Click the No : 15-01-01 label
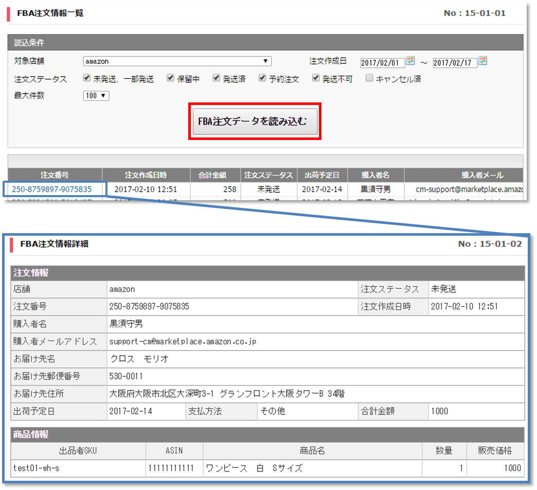This screenshot has width=537, height=490. click(475, 13)
